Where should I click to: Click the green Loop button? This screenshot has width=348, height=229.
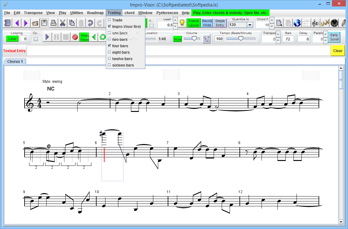12,39
